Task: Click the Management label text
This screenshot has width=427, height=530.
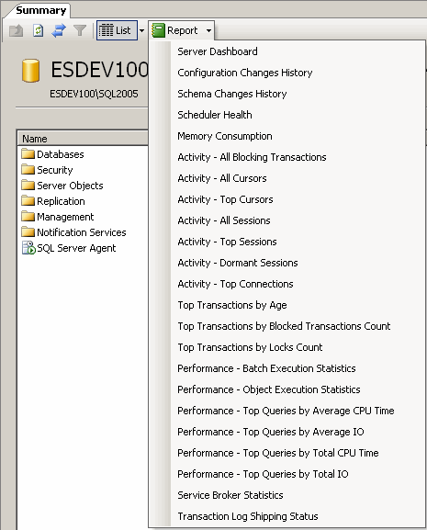Action: click(65, 217)
